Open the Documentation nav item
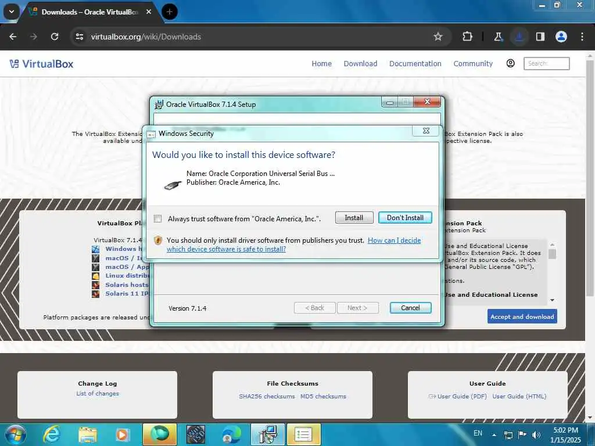Screen dimensions: 595x446 click(x=415, y=64)
